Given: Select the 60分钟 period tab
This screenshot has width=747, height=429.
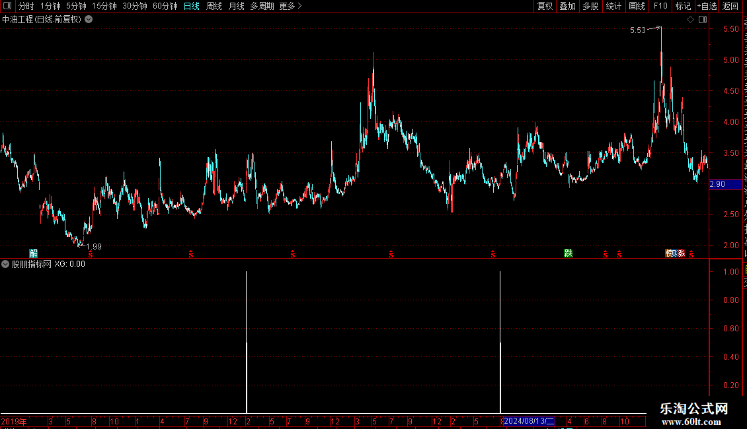Looking at the screenshot, I should [x=165, y=6].
